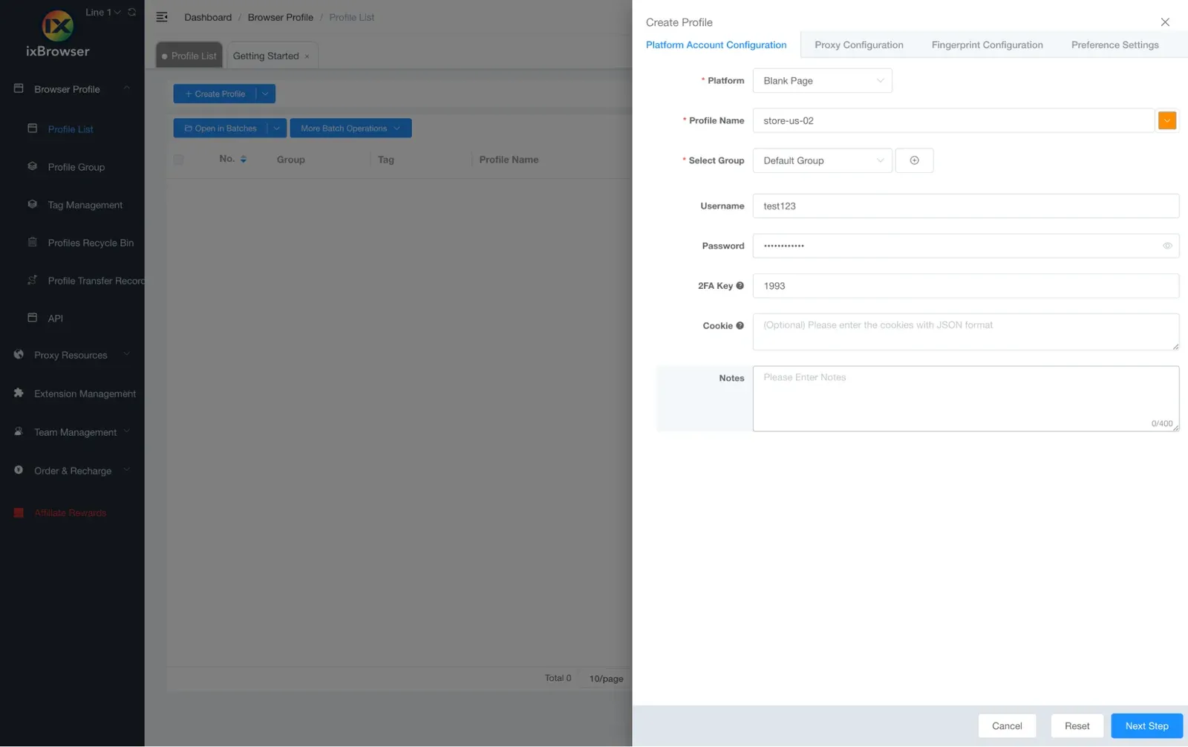
Task: Open the 10/page pagination size dropdown
Action: pos(606,679)
